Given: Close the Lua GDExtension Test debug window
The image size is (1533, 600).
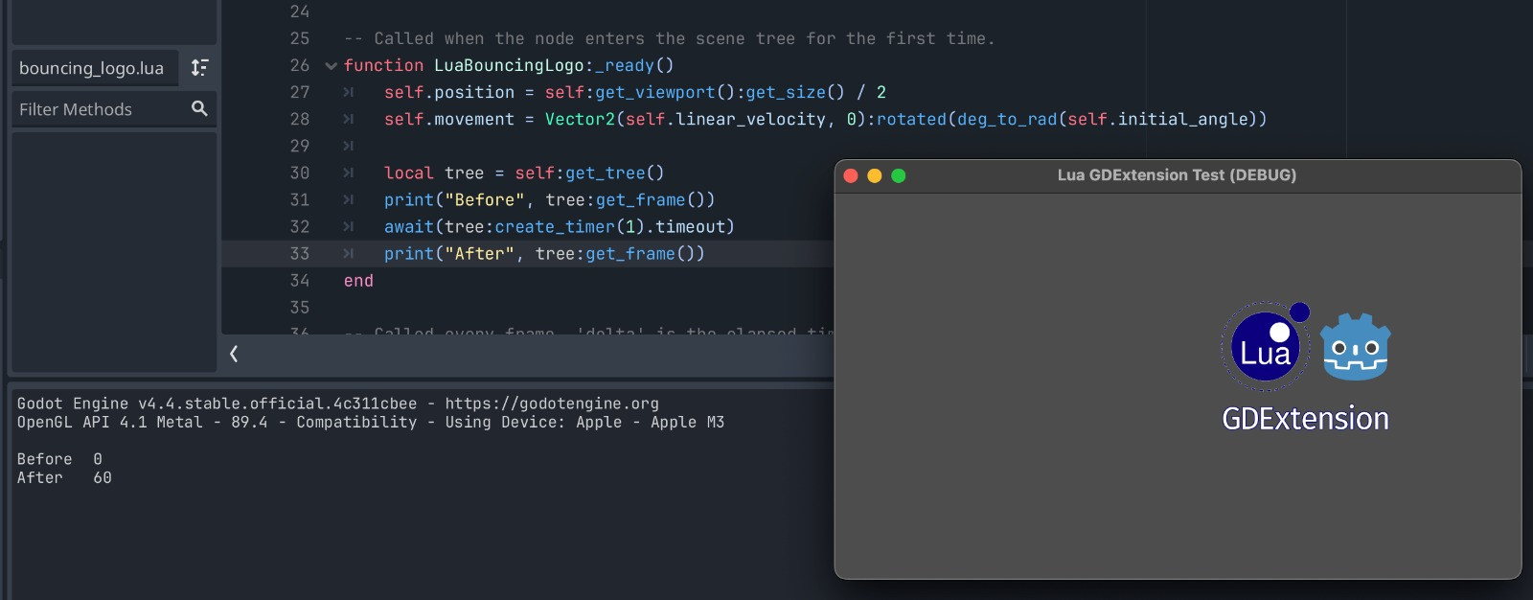Looking at the screenshot, I should [850, 175].
